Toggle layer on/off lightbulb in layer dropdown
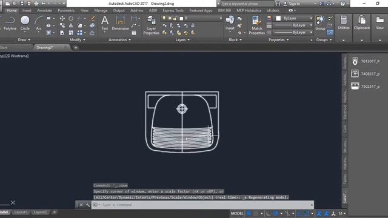 click(164, 18)
